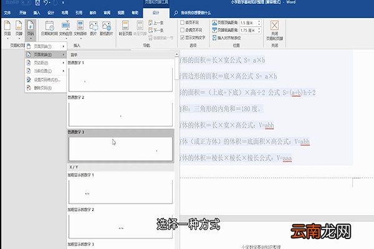Click Tell Me search box (告诉我你想要做什么)
Viewport: 374px width, 249px height.
(x=196, y=13)
